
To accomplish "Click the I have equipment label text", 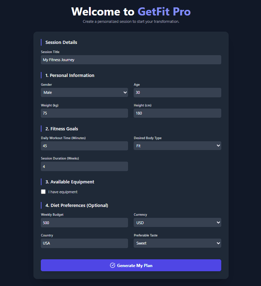I will [x=63, y=192].
